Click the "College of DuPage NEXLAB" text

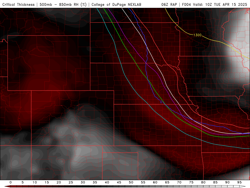[x=116, y=5]
